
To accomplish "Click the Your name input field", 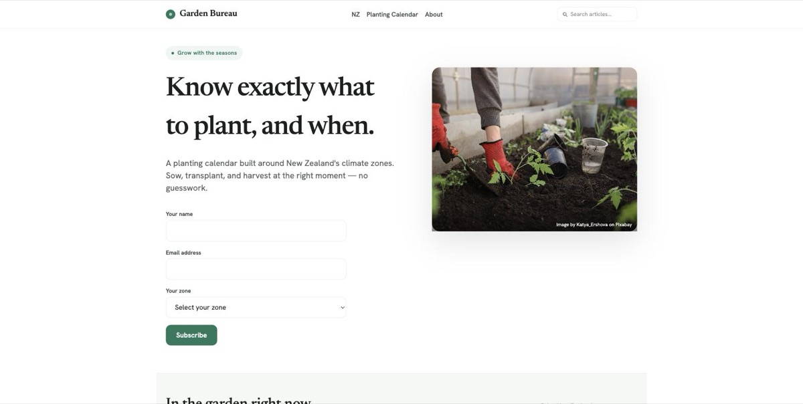I will click(256, 231).
